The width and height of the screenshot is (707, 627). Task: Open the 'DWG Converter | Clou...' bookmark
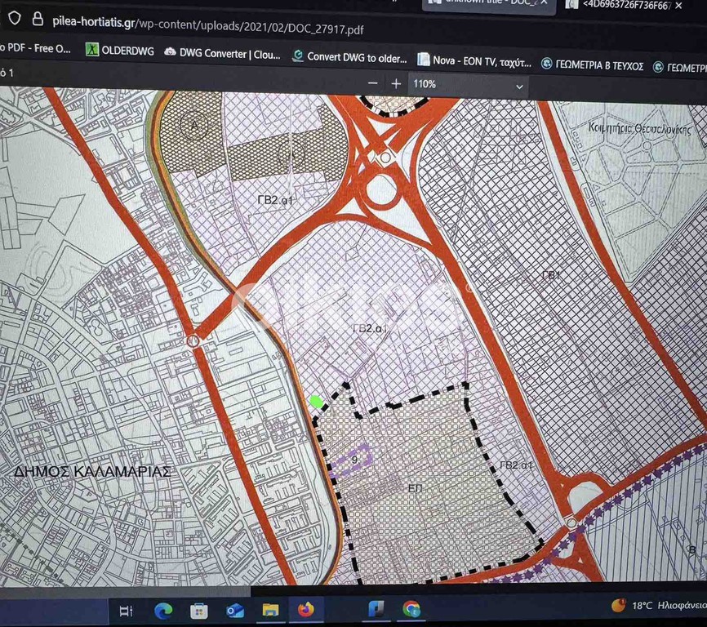click(x=222, y=54)
